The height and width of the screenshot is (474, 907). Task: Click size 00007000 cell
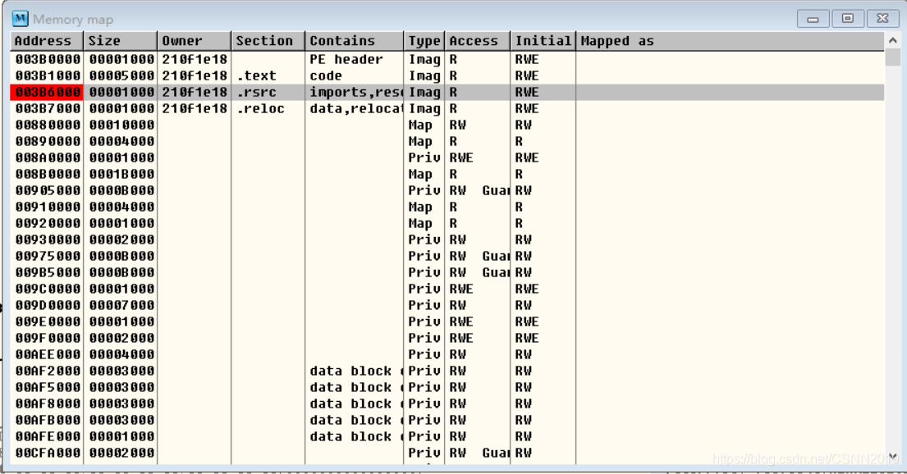click(121, 305)
